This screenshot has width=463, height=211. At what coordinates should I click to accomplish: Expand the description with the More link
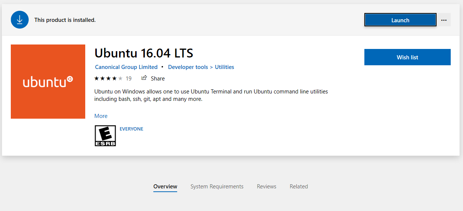pos(101,116)
